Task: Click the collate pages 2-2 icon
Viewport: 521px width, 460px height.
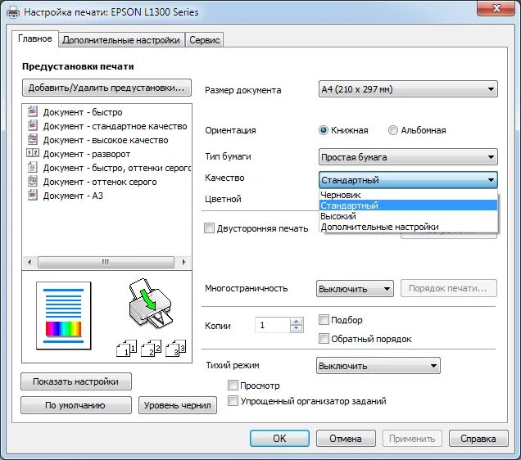Action: coord(151,348)
